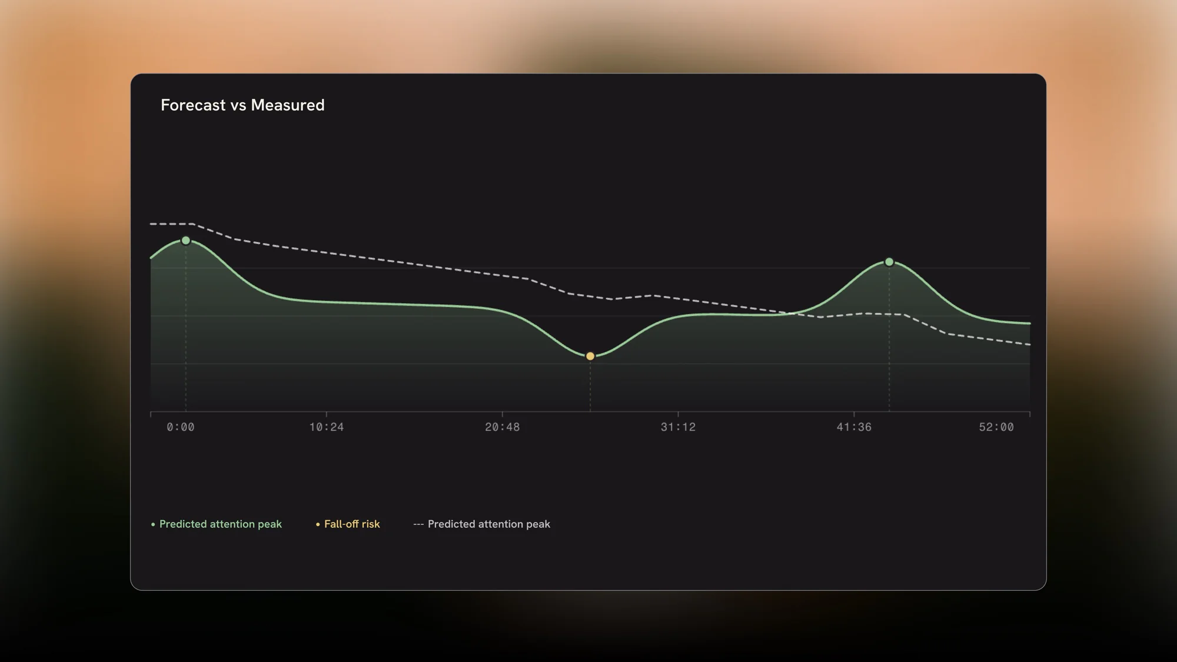The height and width of the screenshot is (662, 1177).
Task: Click the green peak marker near 0:00
Action: point(185,241)
